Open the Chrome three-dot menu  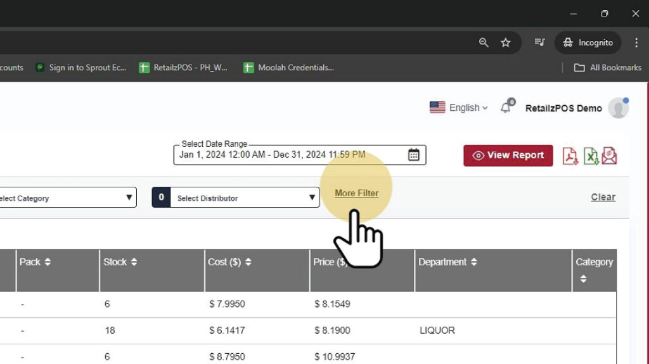coord(636,42)
